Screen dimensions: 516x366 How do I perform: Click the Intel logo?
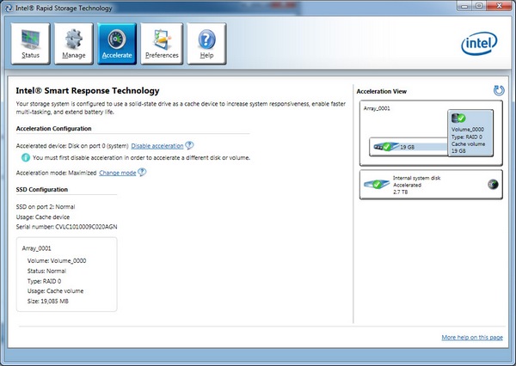(x=480, y=44)
